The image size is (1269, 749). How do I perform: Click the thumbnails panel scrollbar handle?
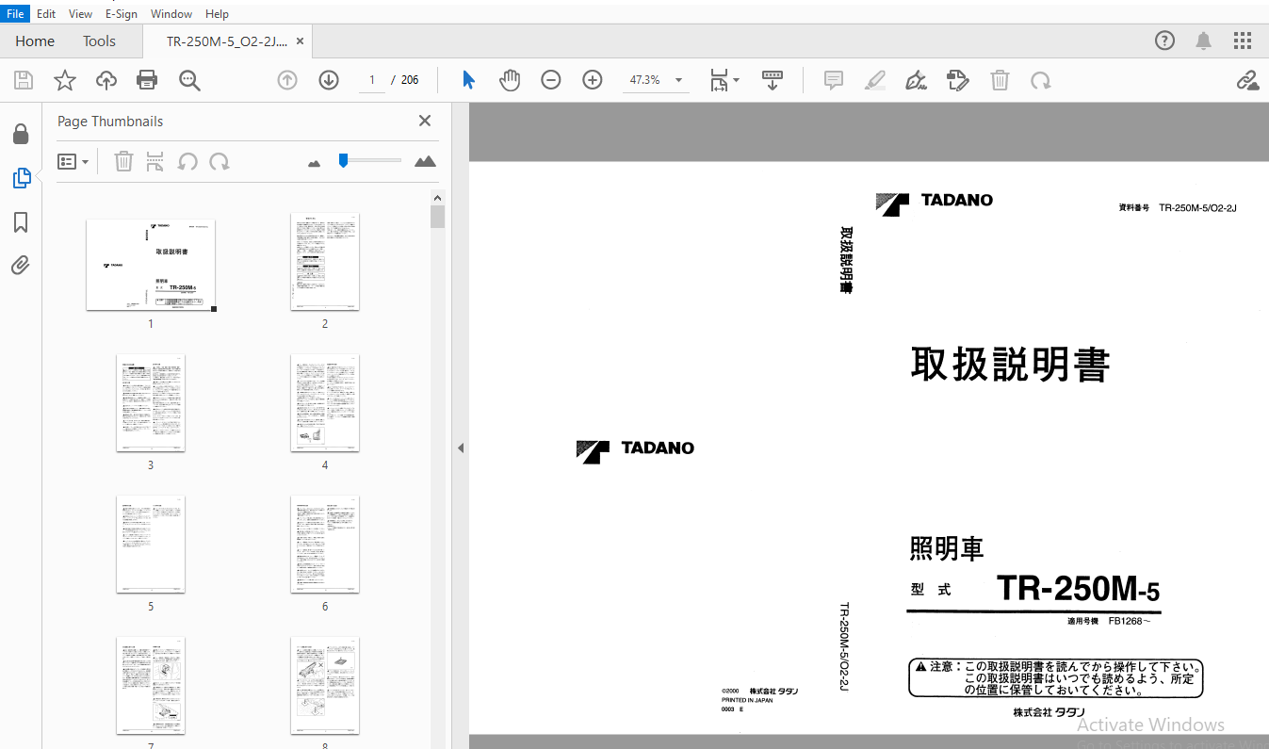coord(437,217)
